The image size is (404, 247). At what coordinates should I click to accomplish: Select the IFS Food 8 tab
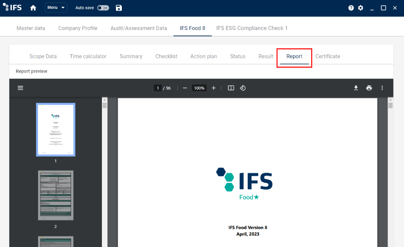pyautogui.click(x=192, y=28)
